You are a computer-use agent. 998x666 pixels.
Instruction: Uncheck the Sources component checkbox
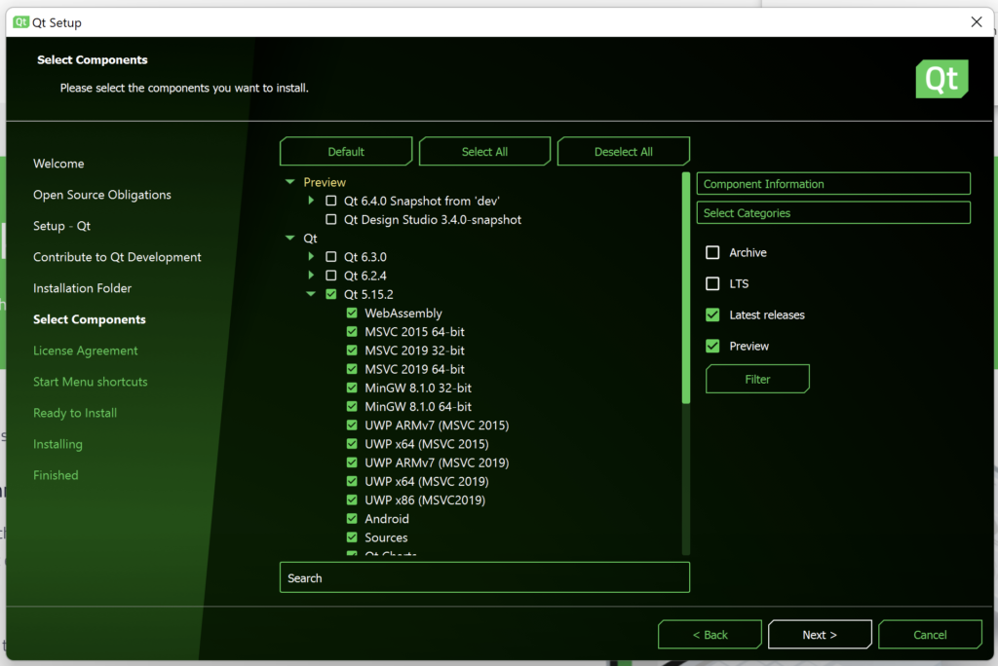(352, 537)
